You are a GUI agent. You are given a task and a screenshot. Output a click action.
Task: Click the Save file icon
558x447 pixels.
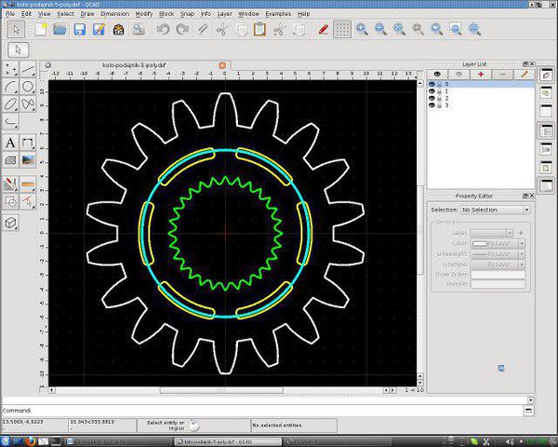79,30
